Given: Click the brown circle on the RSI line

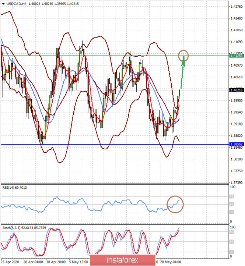Looking at the screenshot, I should pos(175,205).
